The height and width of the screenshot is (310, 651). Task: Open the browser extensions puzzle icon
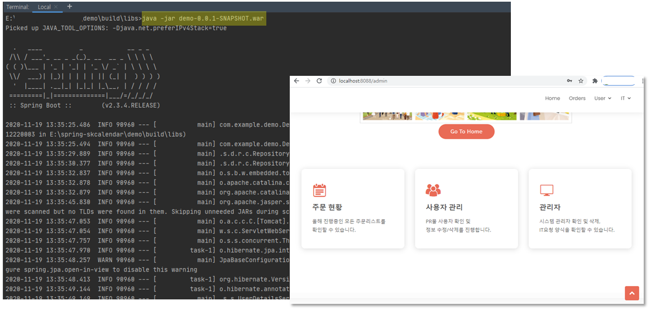tap(595, 81)
